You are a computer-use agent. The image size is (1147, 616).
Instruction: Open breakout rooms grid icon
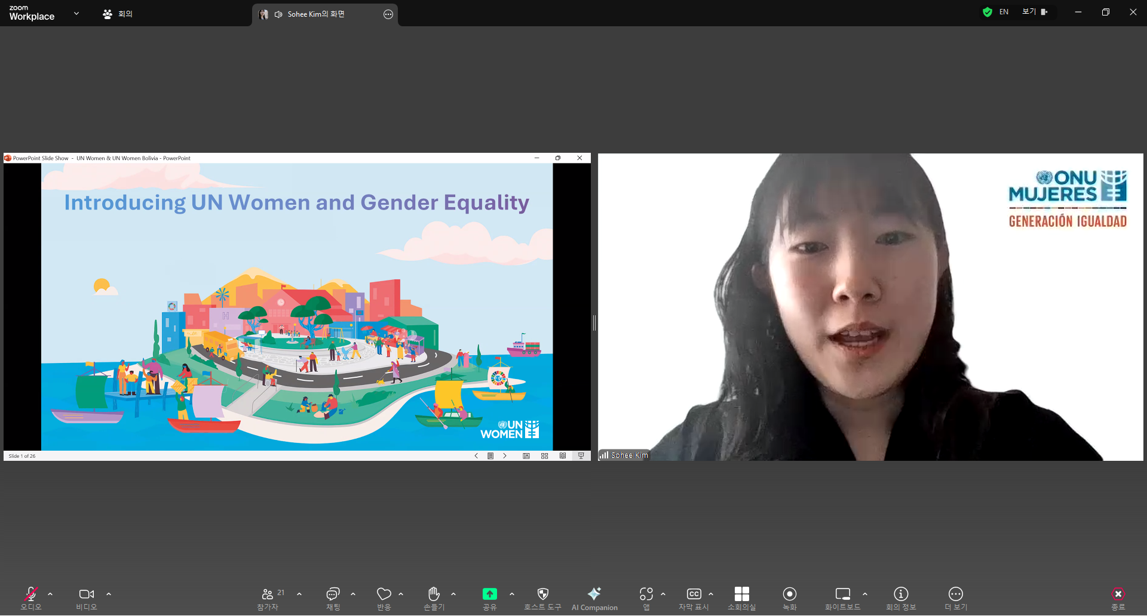click(741, 594)
